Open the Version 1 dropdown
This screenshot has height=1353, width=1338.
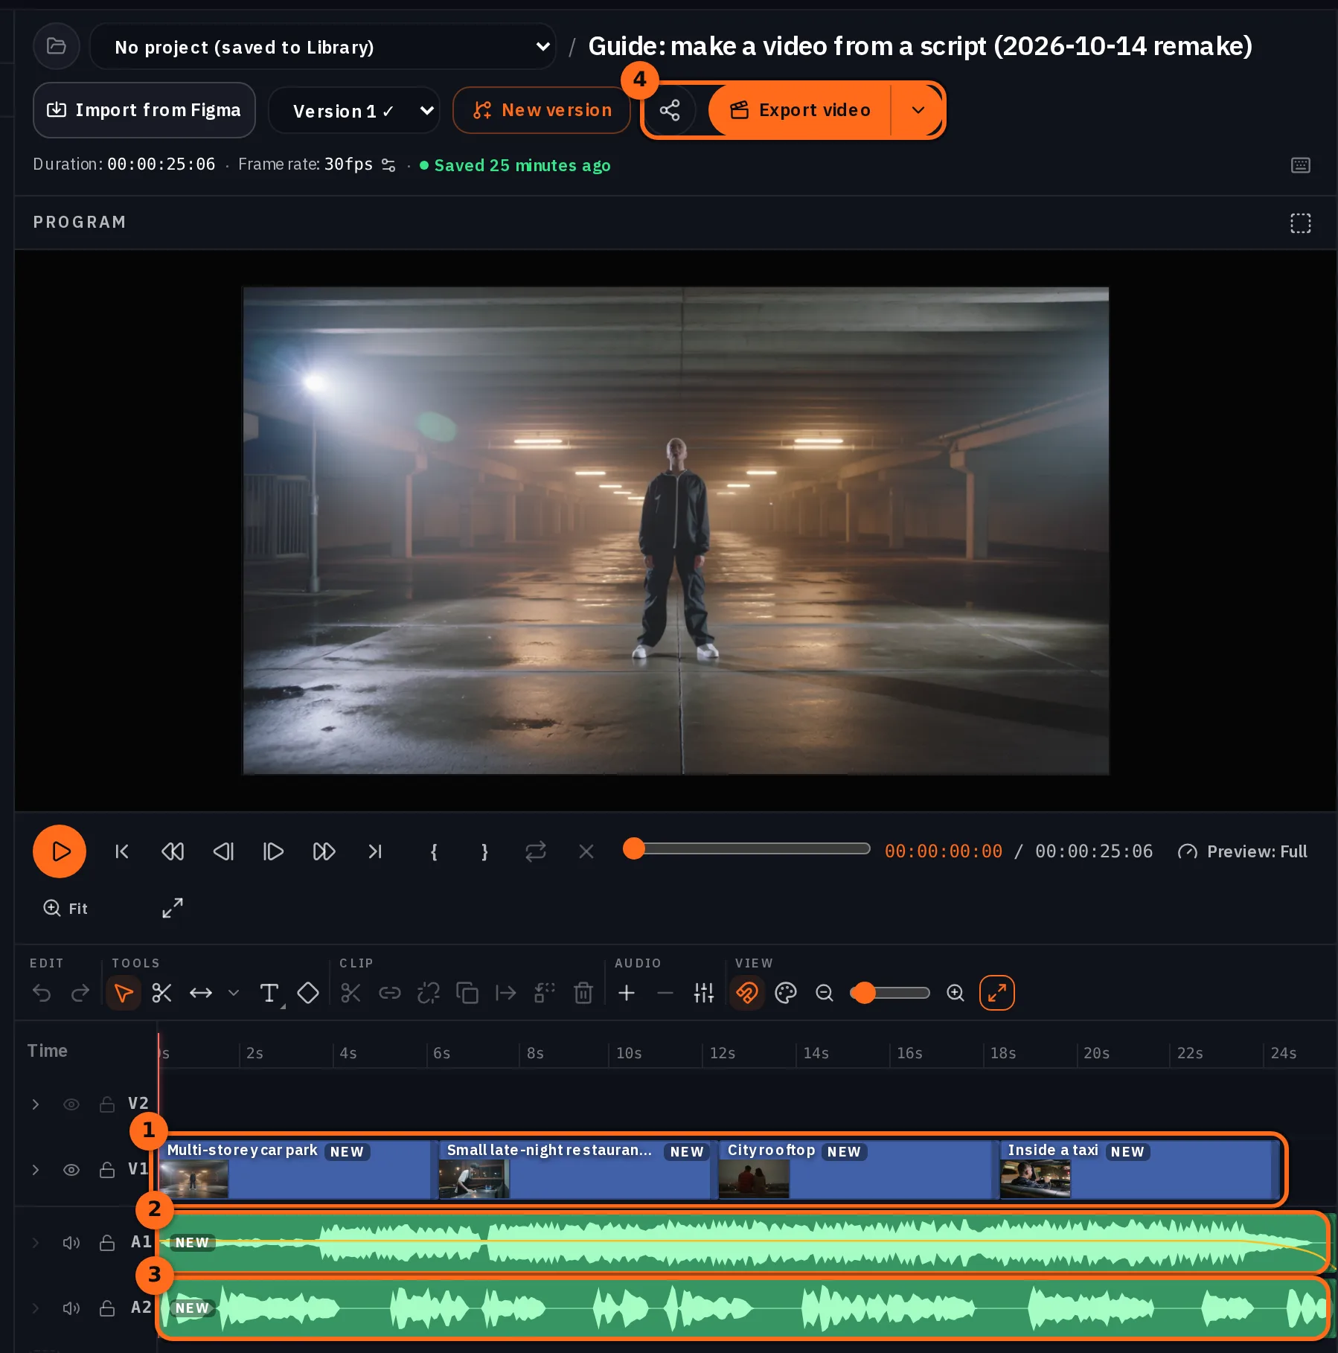[354, 110]
